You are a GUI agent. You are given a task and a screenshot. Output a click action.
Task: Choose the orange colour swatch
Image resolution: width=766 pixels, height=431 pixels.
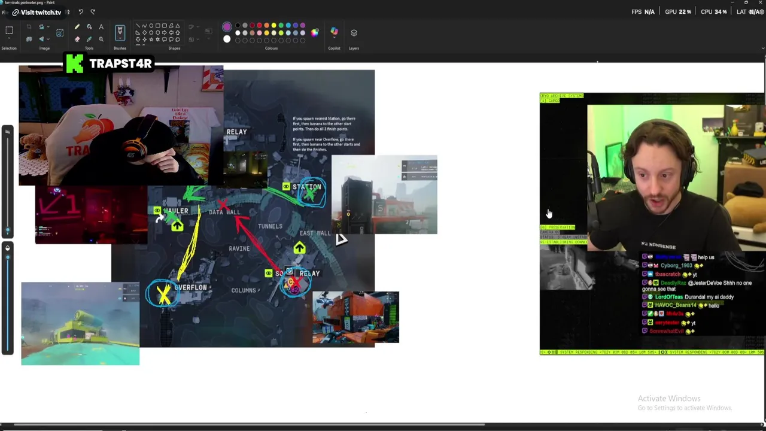(x=266, y=25)
